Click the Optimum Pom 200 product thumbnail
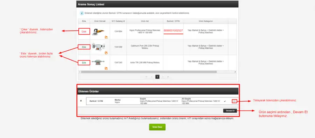Image resolution: width=315 pixels, height=138 pixels. (98, 46)
